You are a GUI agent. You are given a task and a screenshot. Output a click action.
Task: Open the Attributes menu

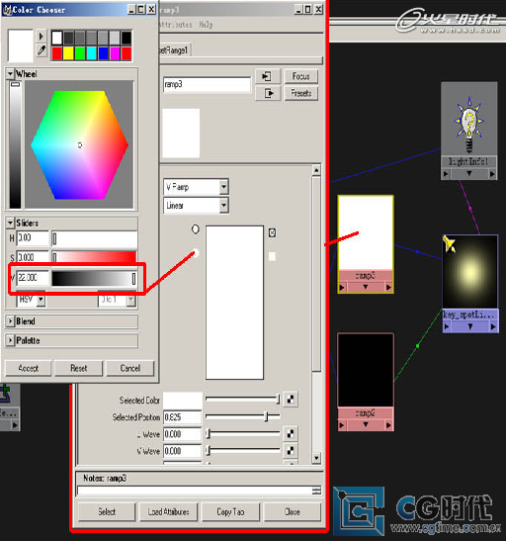[x=175, y=25]
